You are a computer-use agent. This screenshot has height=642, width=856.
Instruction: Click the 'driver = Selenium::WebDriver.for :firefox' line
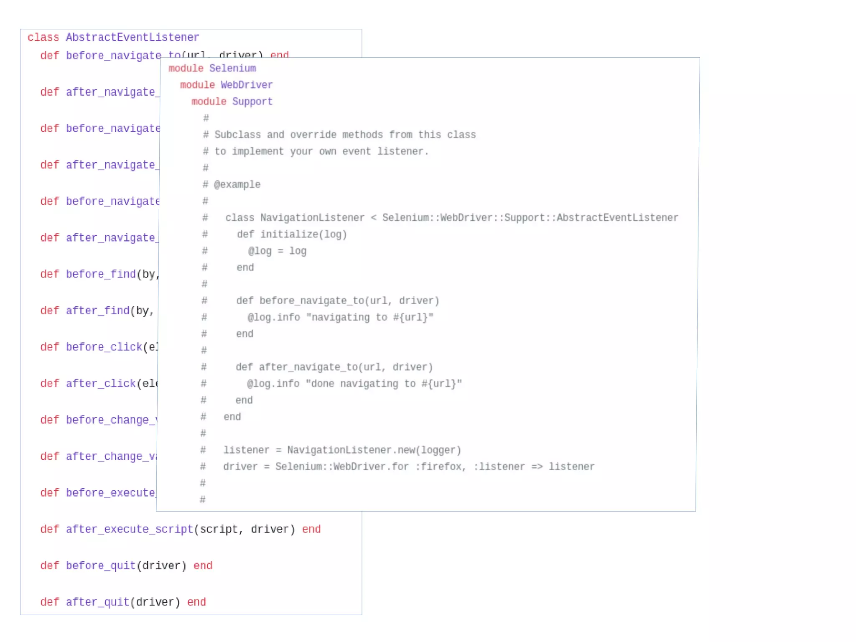pyautogui.click(x=408, y=466)
